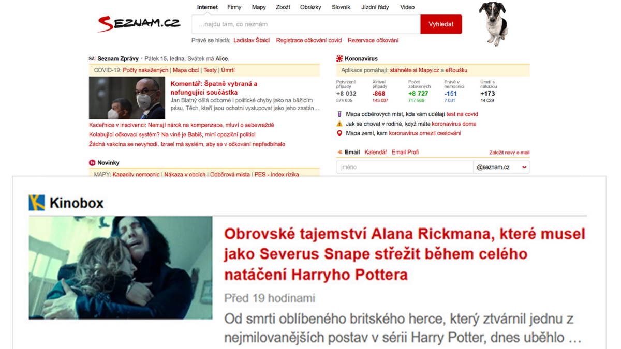Image resolution: width=621 pixels, height=349 pixels.
Task: Click the dog mascot image
Action: 493,23
